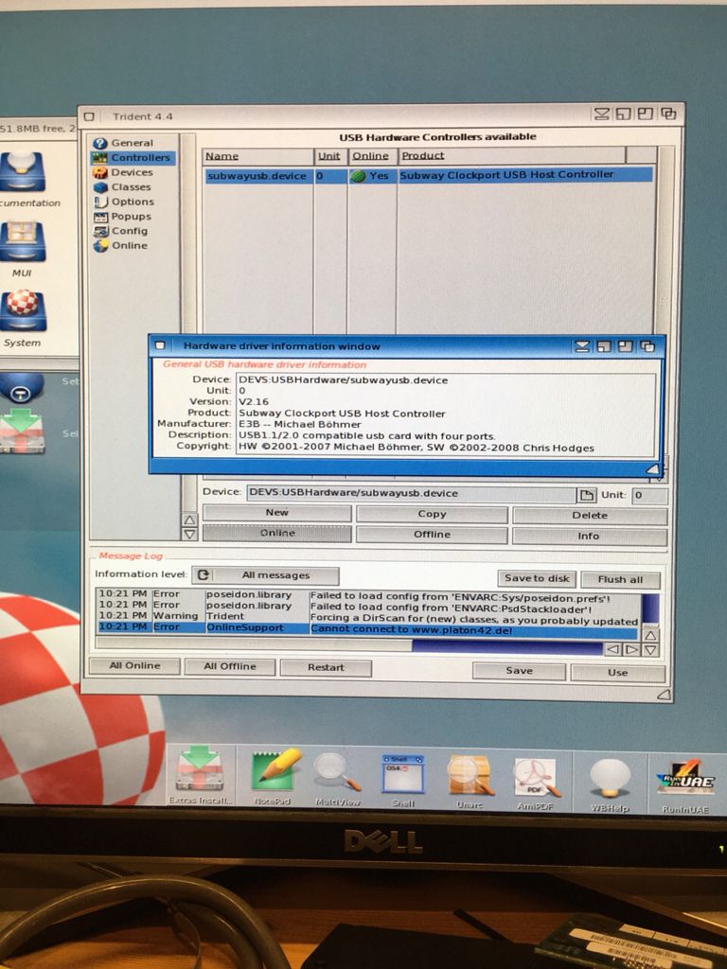Click the file chooser icon beside Device field
Screen dimensions: 727x969
coord(587,495)
